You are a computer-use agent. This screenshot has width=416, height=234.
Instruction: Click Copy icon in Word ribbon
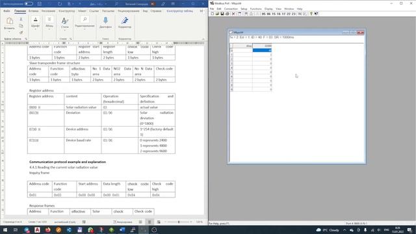coord(21,26)
